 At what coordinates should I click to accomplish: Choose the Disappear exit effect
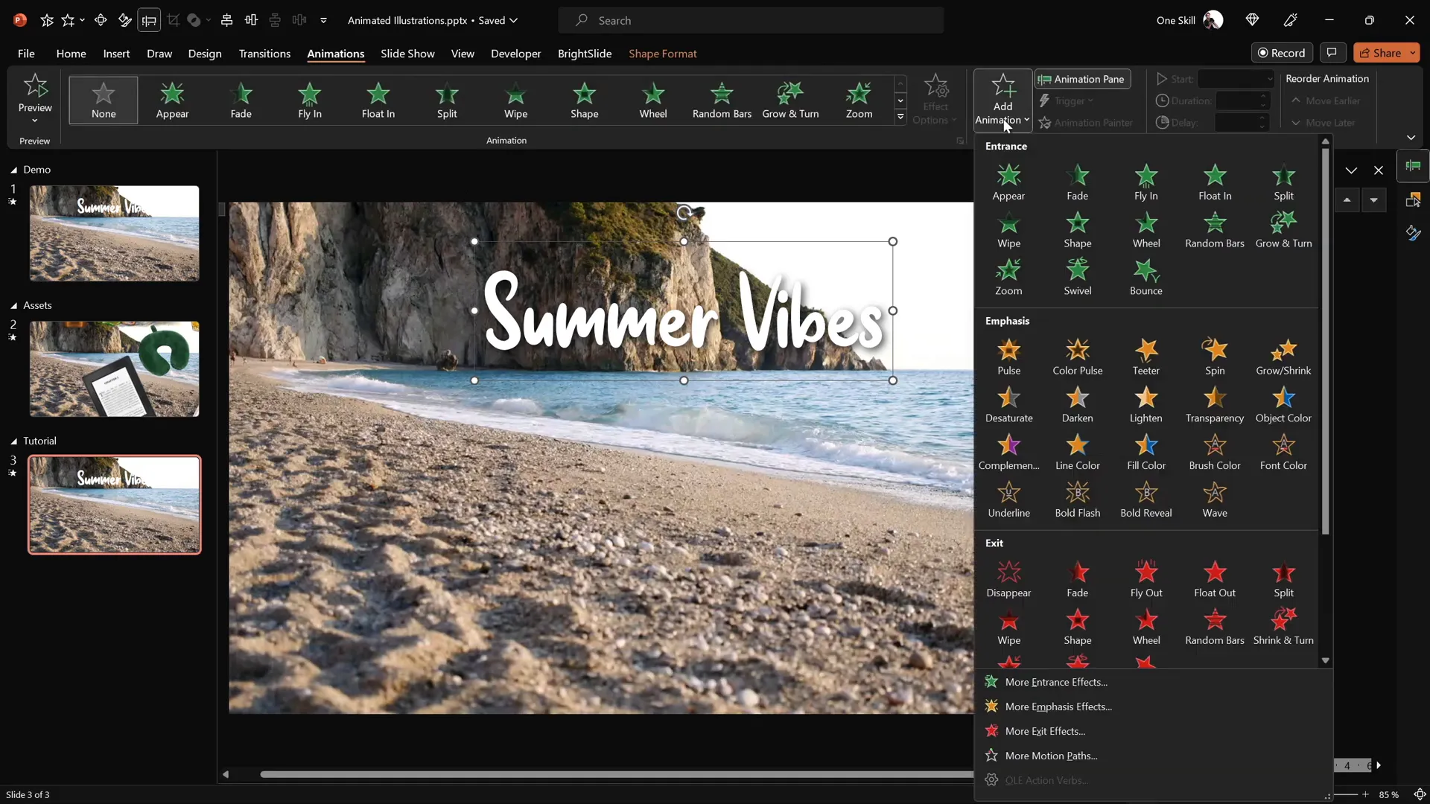pos(1008,579)
